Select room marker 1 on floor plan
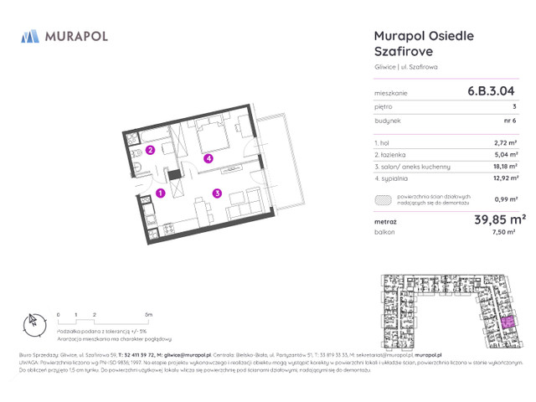The image size is (536, 402). click(160, 193)
